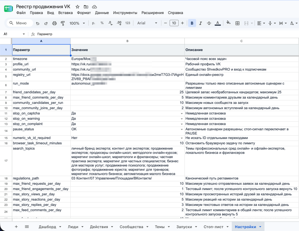Image resolution: width=299 pixels, height=231 pixels.
Task: Apply percent format icon
Action: tap(102, 23)
